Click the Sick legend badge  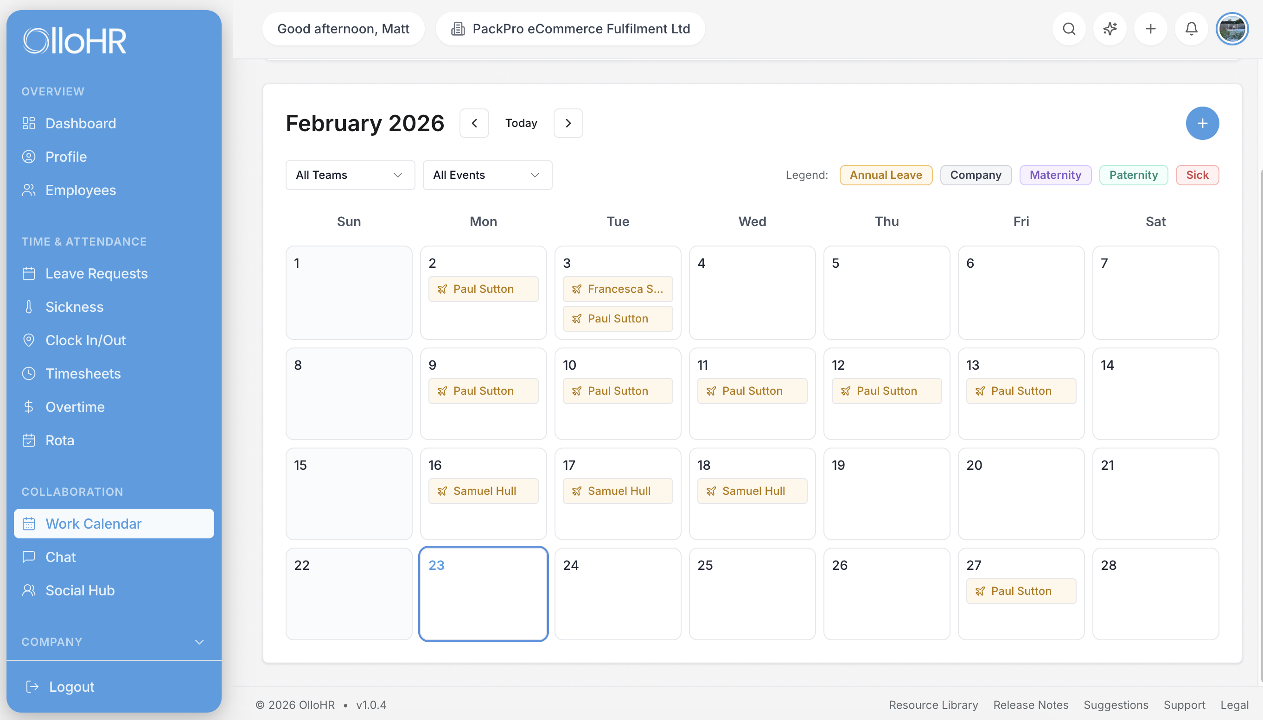click(1197, 175)
